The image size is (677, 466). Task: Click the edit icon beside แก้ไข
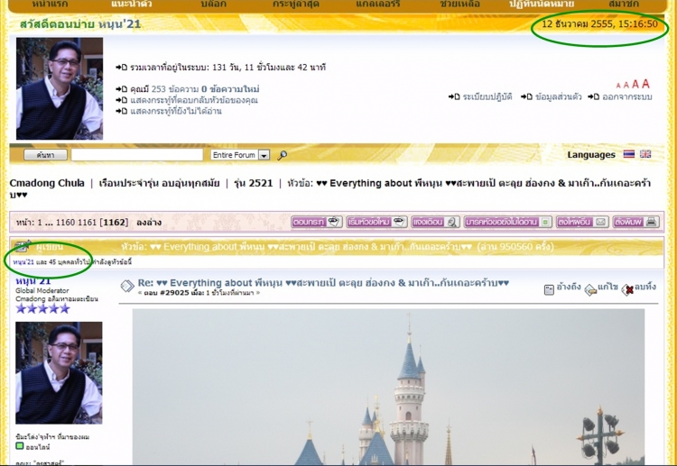click(x=590, y=290)
